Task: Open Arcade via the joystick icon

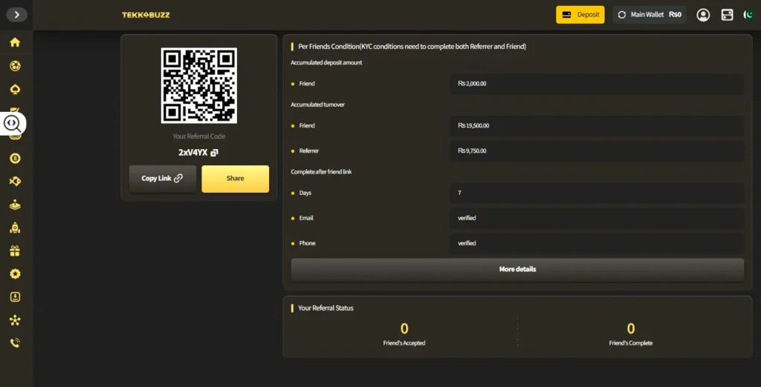Action: point(15,205)
